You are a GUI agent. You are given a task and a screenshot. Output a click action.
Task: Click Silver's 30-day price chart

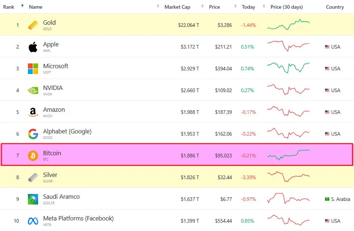[x=288, y=177]
